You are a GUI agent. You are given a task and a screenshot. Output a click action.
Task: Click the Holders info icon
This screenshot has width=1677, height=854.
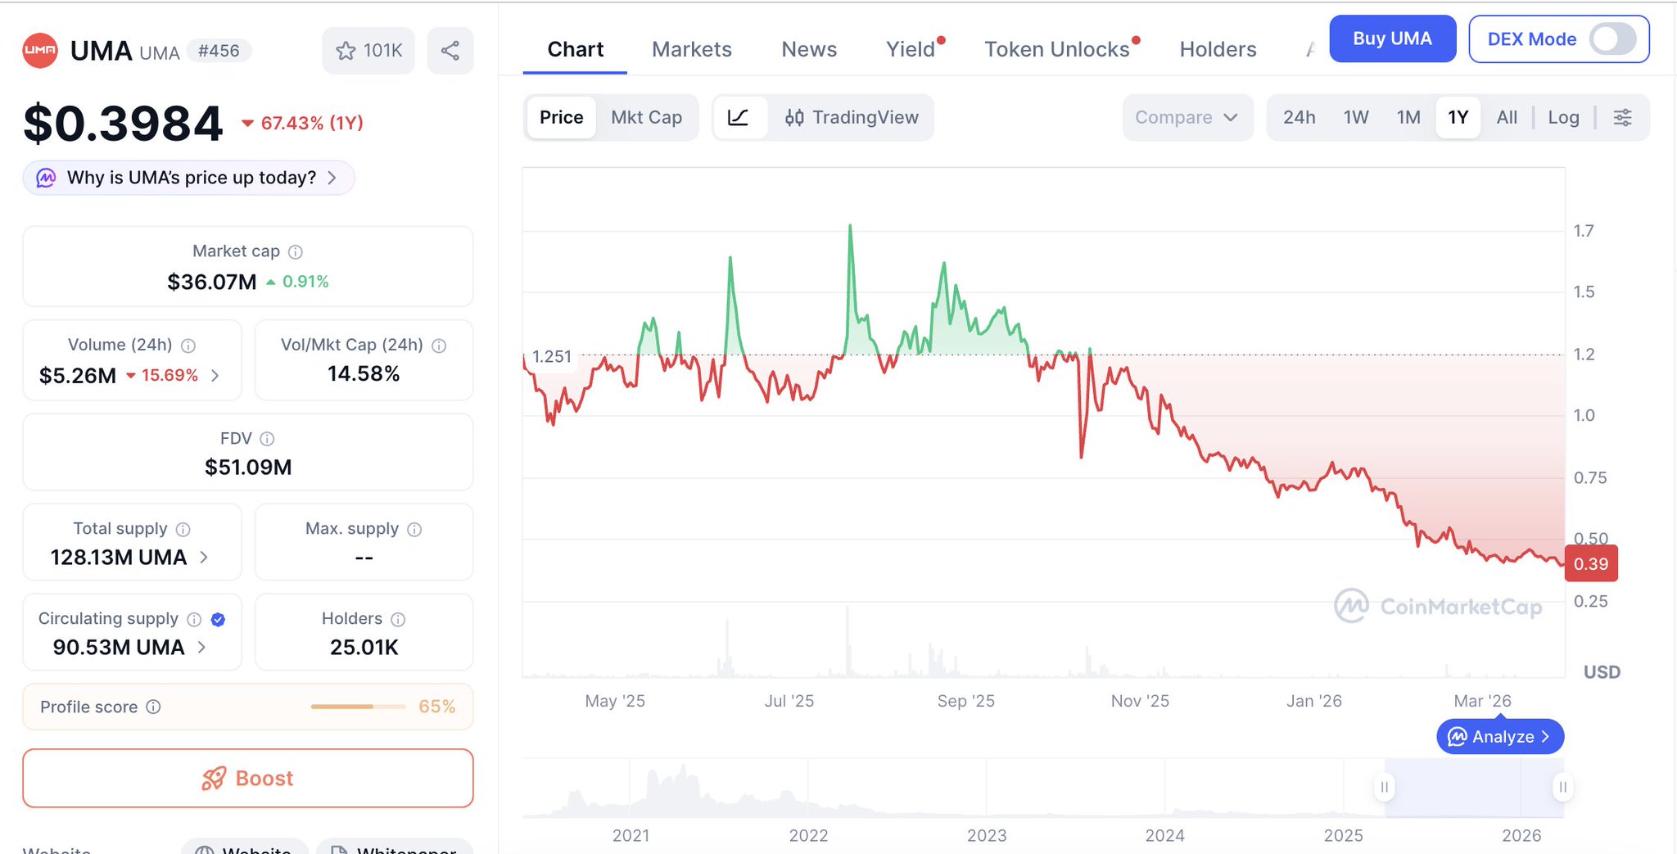click(x=398, y=619)
